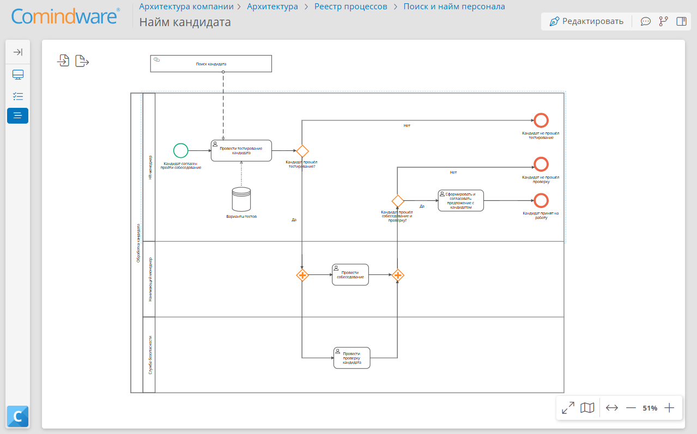This screenshot has height=434, width=697.
Task: Expand the left sidebar panel
Action: (x=18, y=52)
